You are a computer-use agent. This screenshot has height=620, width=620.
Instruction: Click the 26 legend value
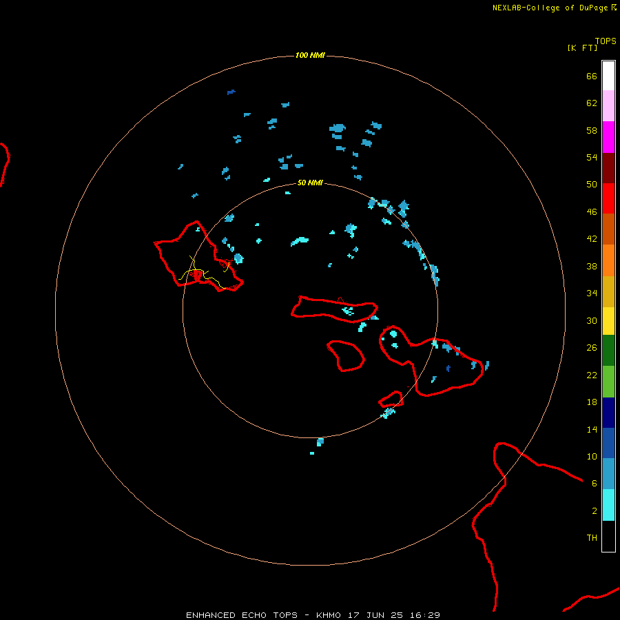pyautogui.click(x=592, y=348)
